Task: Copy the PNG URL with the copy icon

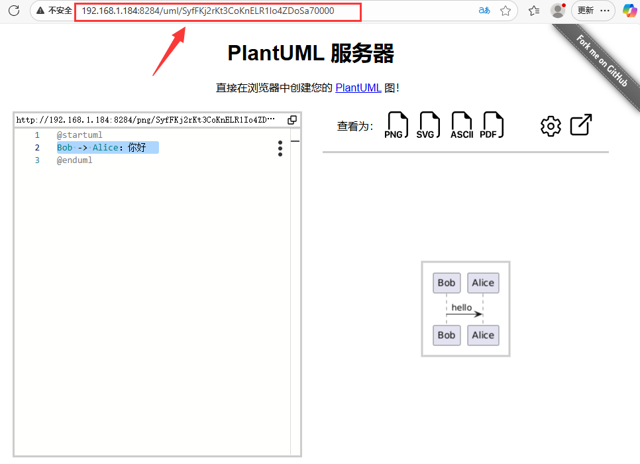Action: tap(292, 120)
